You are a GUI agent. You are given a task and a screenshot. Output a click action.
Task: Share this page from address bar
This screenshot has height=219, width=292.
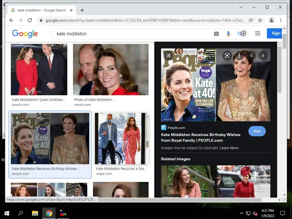tap(251, 20)
